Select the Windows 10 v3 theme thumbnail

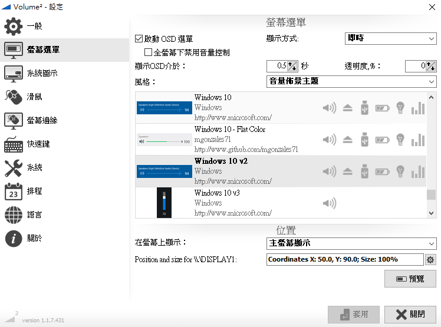(164, 203)
